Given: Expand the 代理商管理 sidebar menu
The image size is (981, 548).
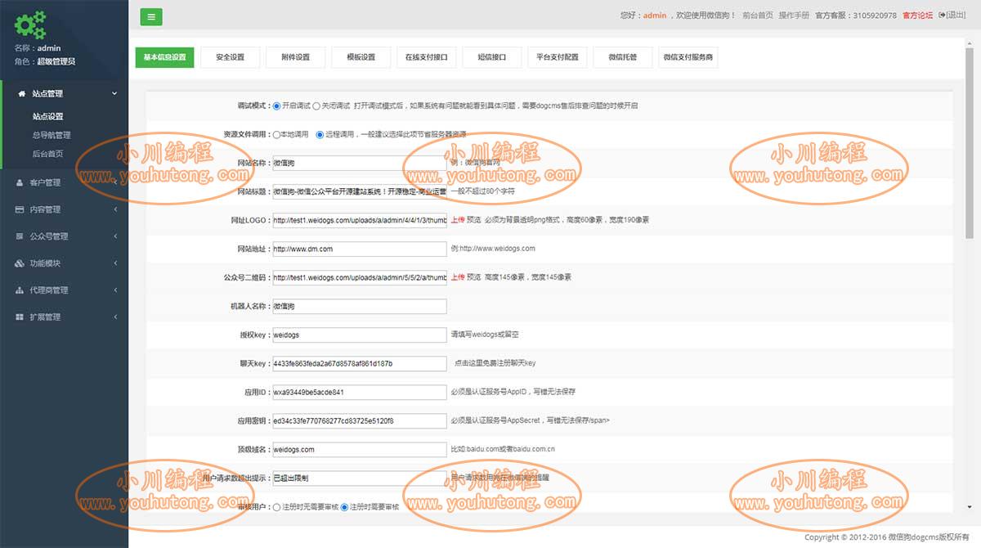Looking at the screenshot, I should [64, 290].
